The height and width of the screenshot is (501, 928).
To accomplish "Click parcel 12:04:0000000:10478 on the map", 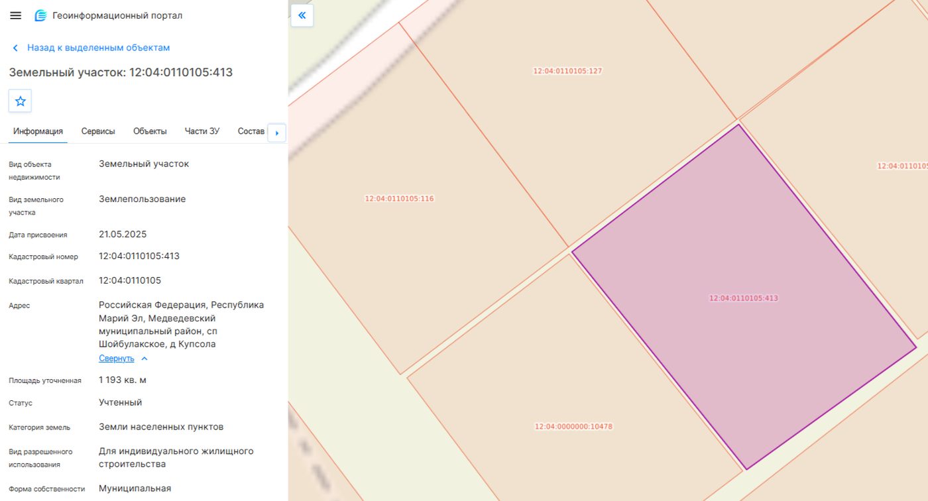I will 574,427.
